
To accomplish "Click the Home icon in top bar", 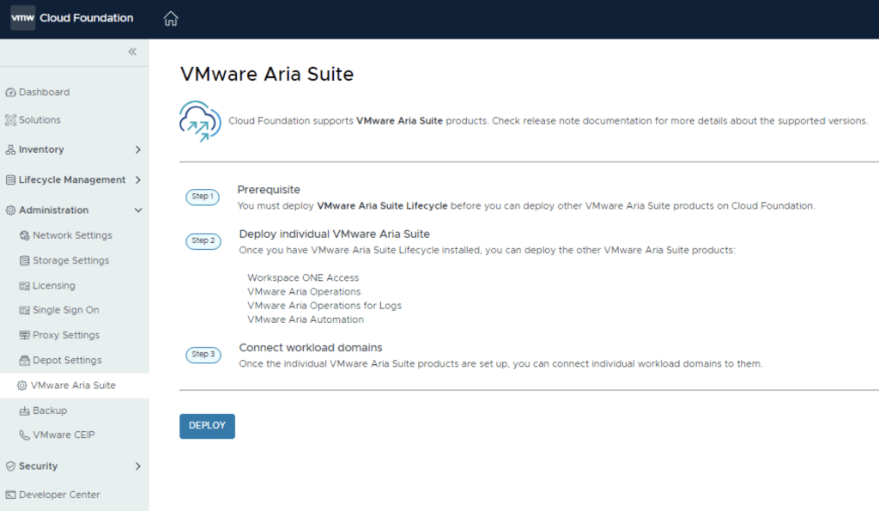I will [171, 18].
